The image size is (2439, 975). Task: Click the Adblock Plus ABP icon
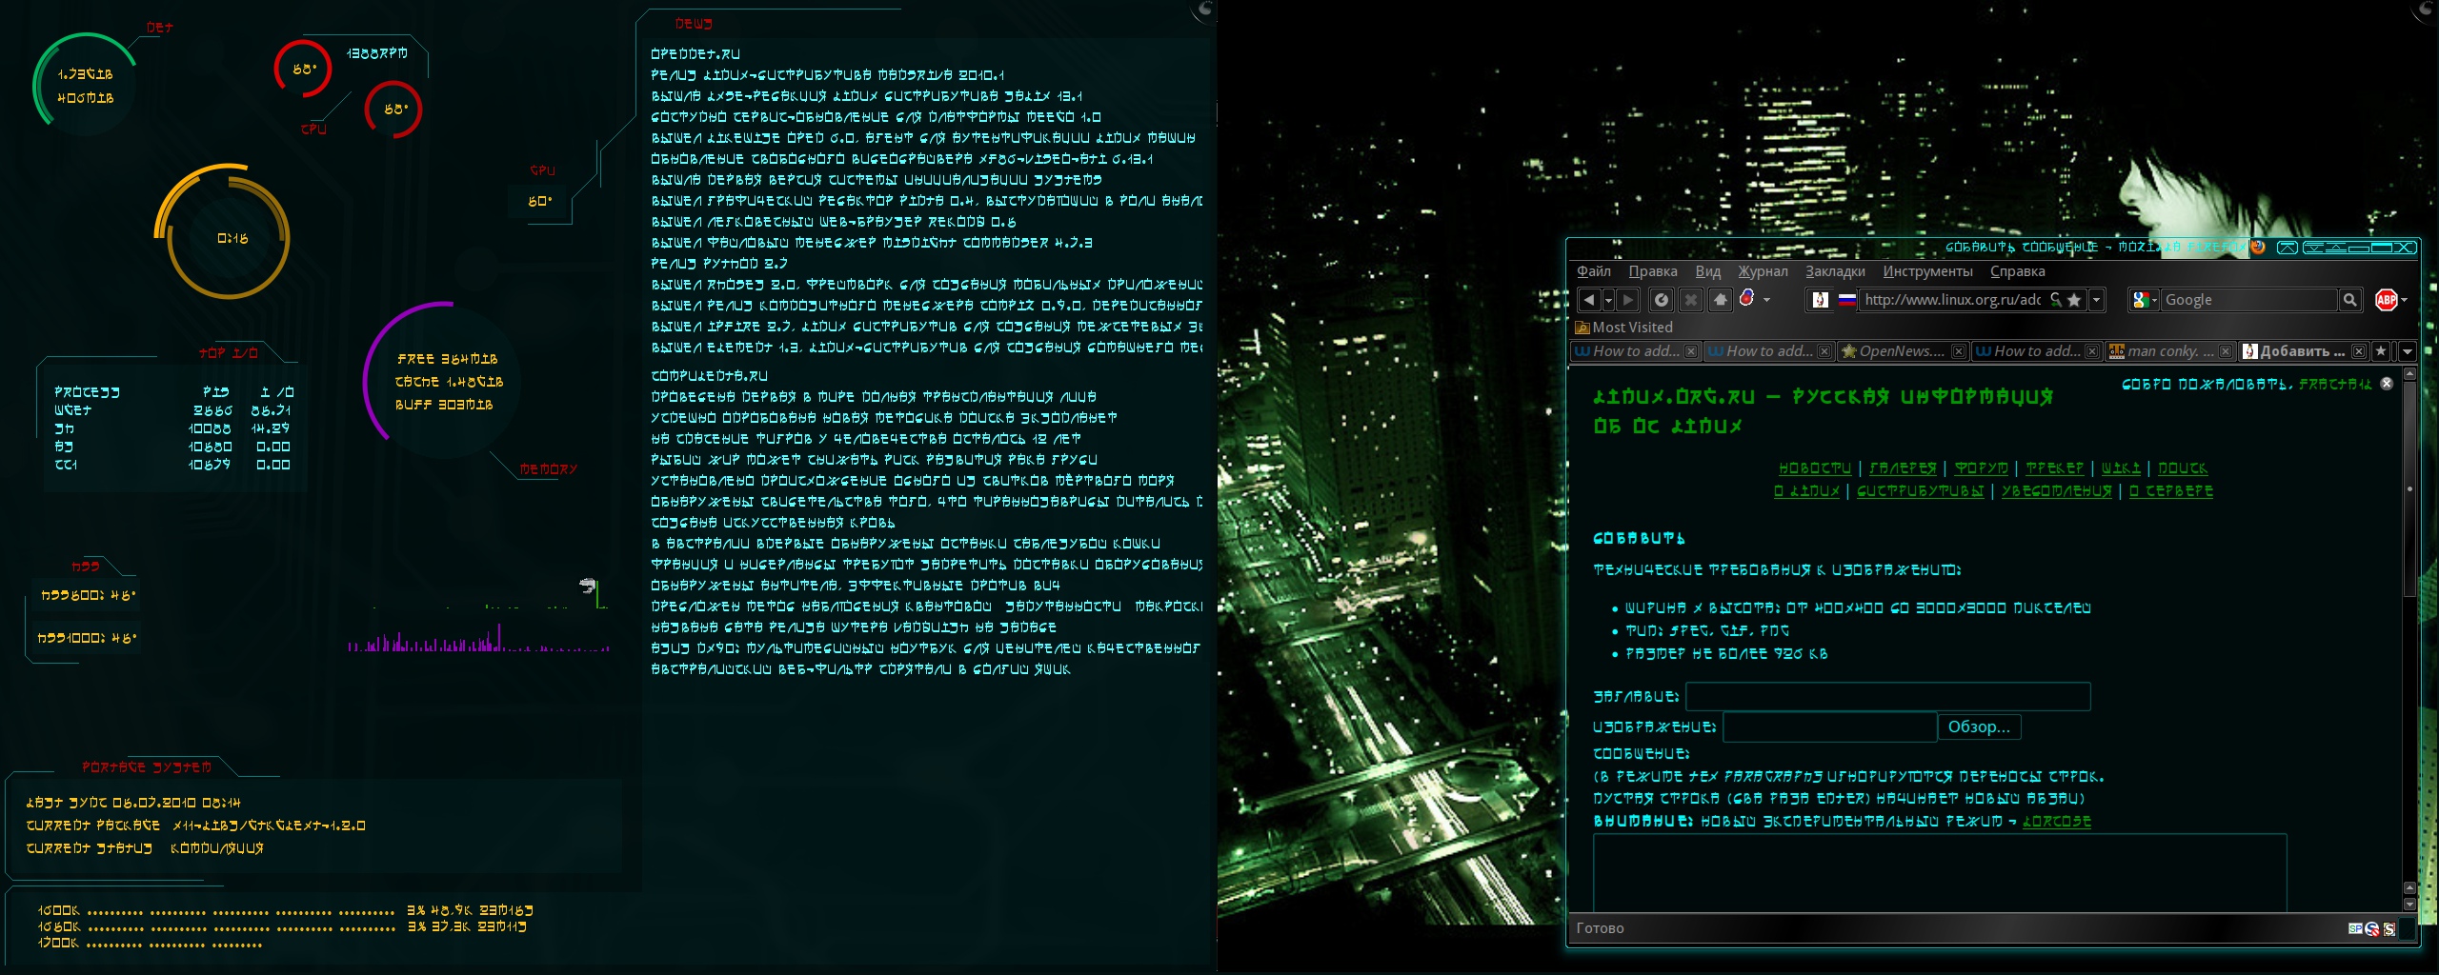2386,300
